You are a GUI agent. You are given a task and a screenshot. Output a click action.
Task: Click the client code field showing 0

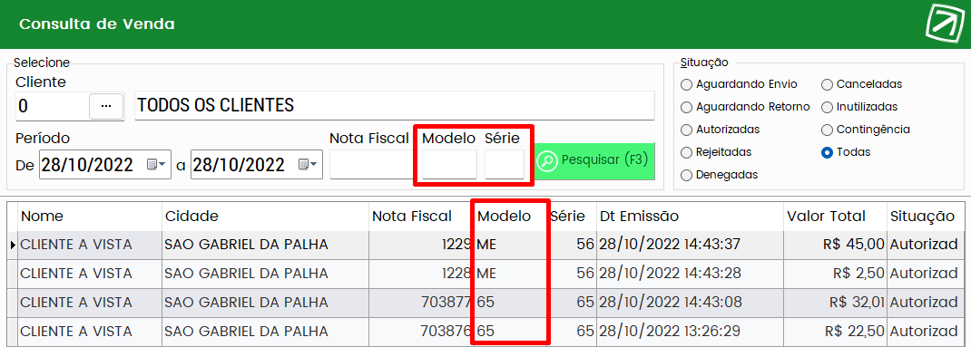pyautogui.click(x=52, y=106)
